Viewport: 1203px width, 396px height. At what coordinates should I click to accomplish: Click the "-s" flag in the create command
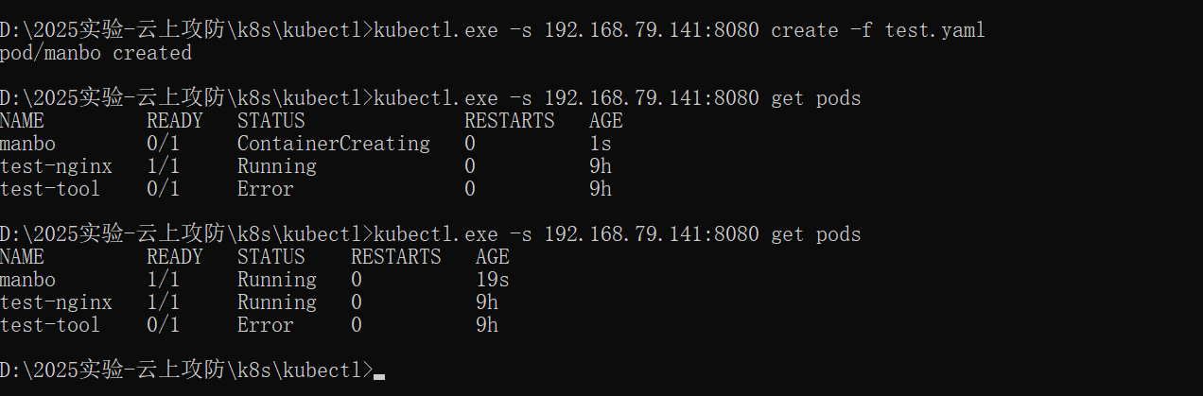click(520, 30)
